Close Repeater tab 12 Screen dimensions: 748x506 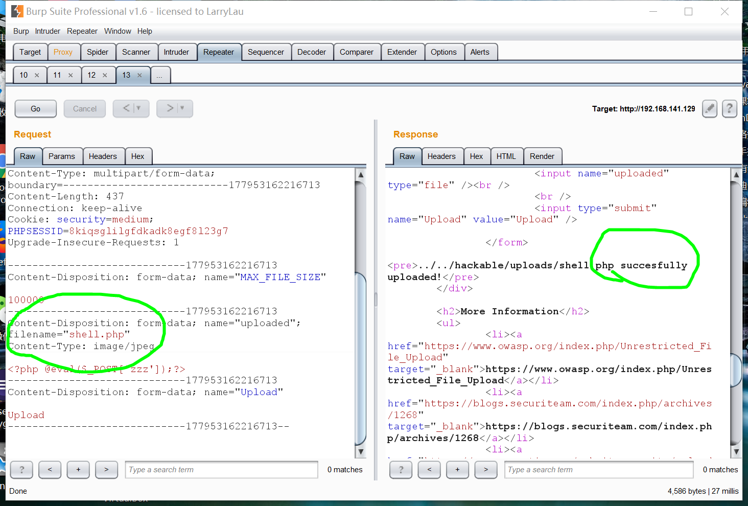tap(105, 75)
